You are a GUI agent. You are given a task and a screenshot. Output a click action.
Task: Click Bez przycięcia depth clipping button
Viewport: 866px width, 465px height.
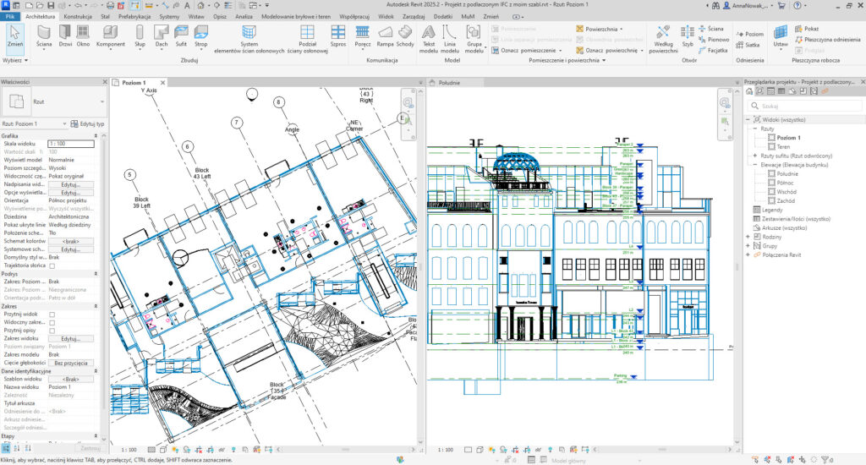tap(71, 362)
